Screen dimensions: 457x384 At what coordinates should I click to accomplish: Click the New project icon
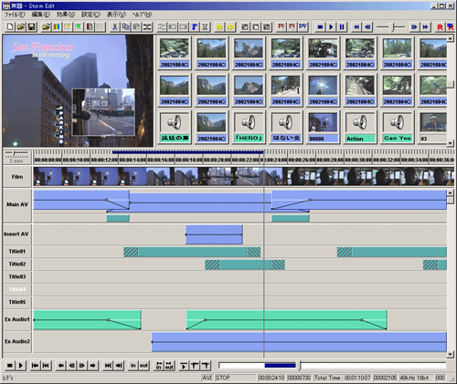pyautogui.click(x=10, y=26)
